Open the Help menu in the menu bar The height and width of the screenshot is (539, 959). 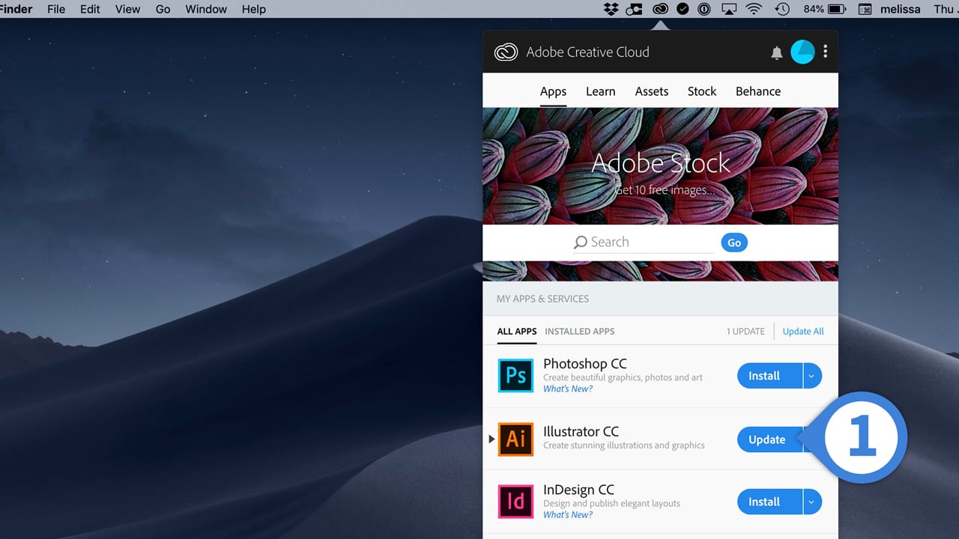point(253,9)
